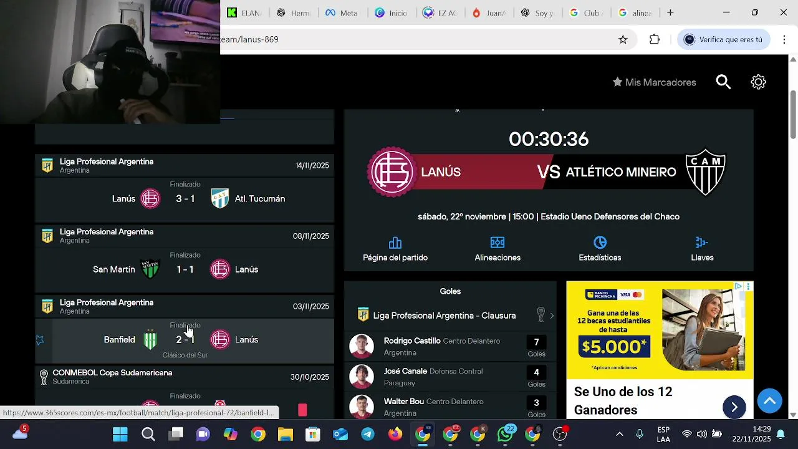Open Firefox from the taskbar

(x=395, y=434)
